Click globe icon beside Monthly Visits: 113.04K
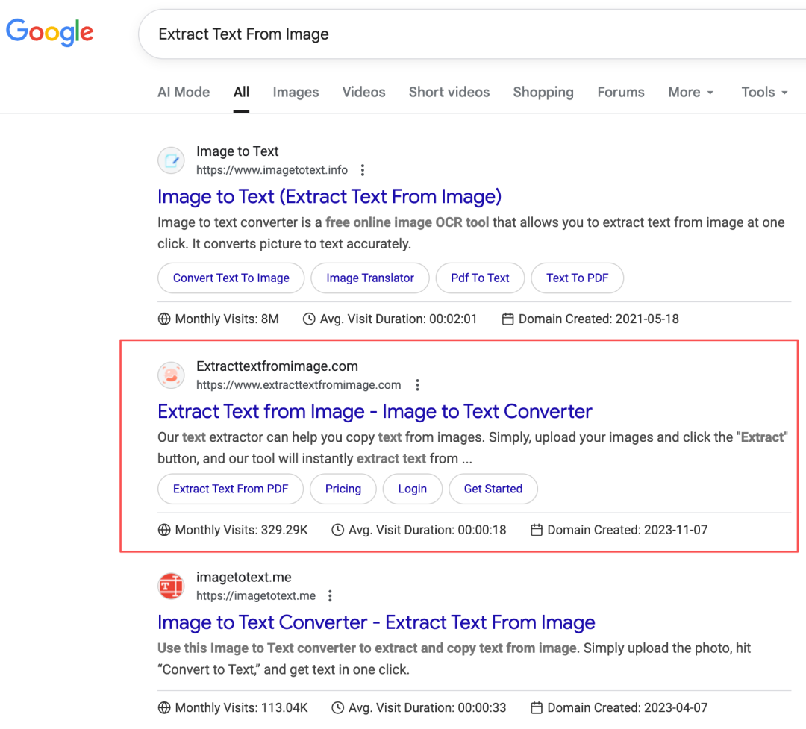Screen dimensions: 806x729 164,707
